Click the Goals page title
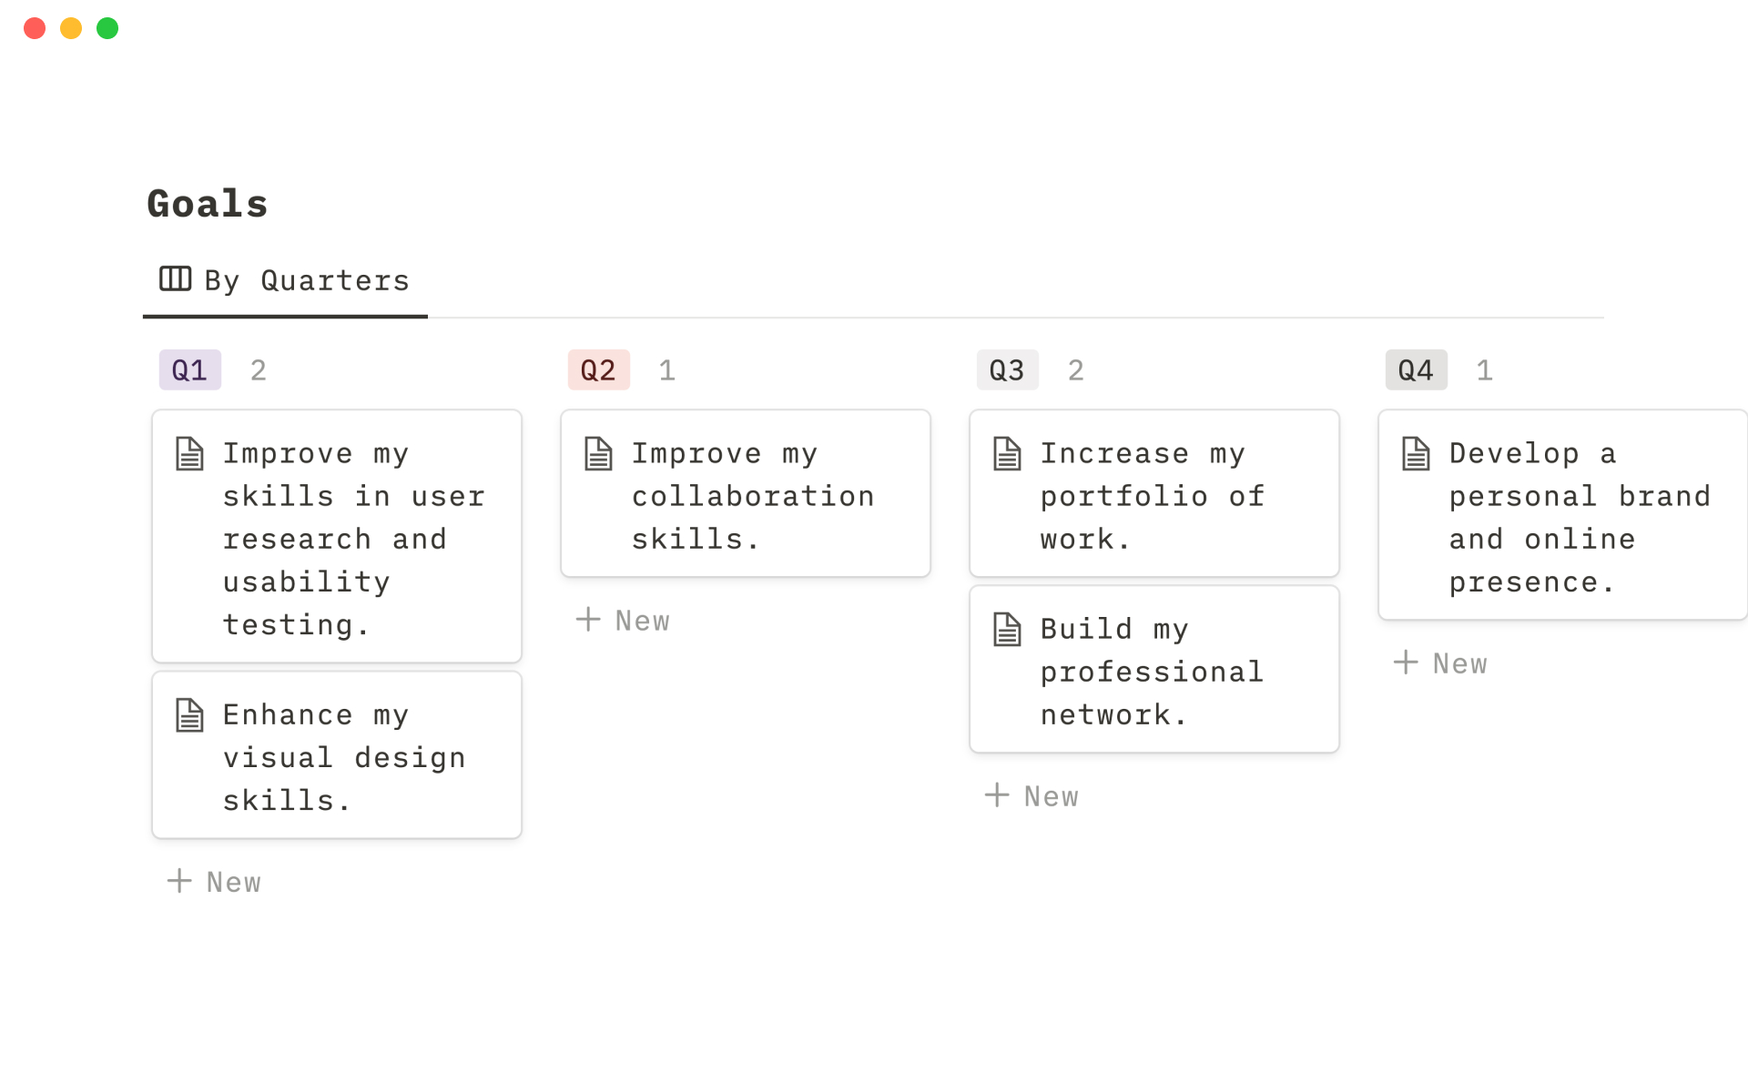Image resolution: width=1748 pixels, height=1092 pixels. tap(208, 203)
